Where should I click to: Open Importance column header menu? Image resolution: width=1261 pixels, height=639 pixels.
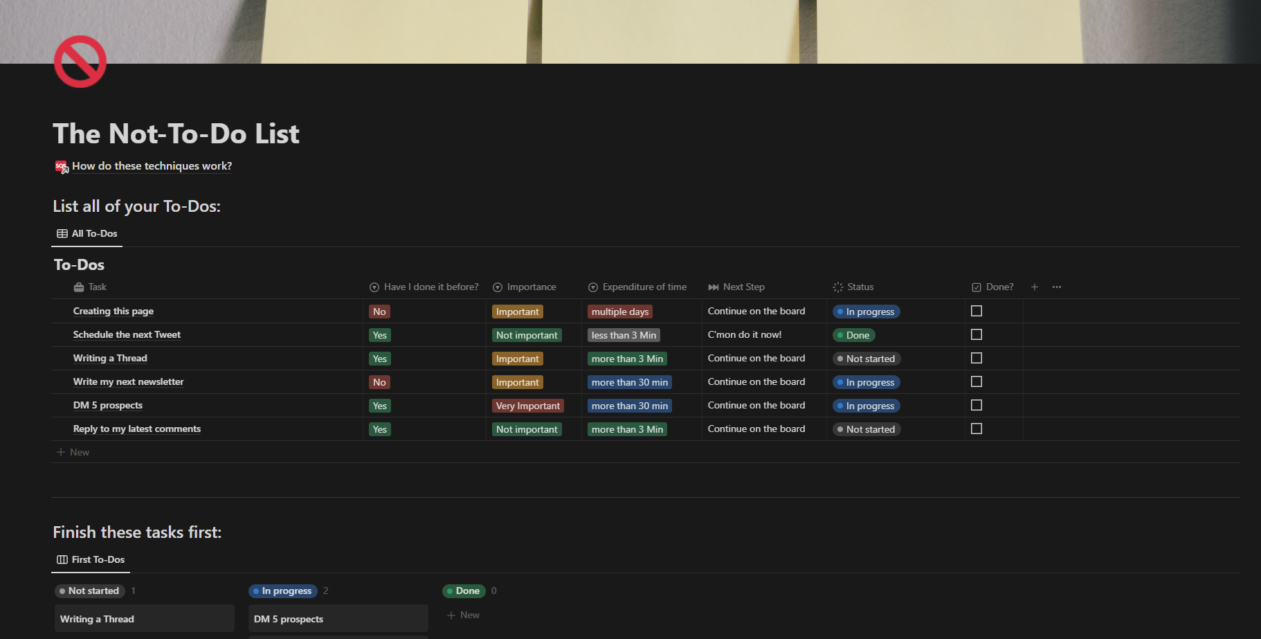[x=525, y=287]
